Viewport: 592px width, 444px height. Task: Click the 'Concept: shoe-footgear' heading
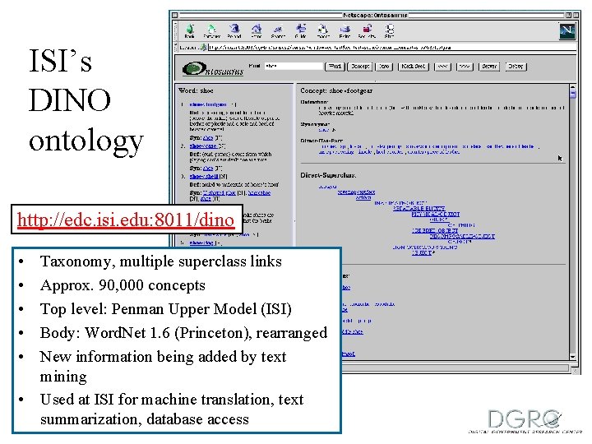pos(336,90)
